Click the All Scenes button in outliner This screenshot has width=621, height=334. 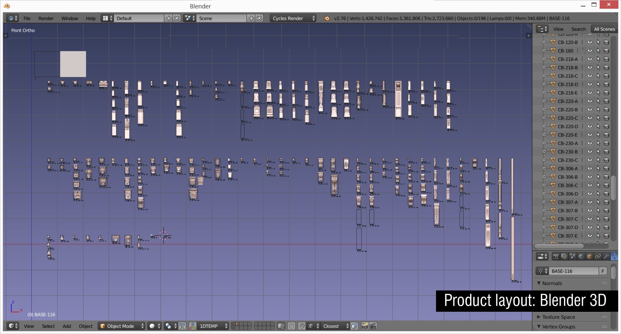pos(604,29)
